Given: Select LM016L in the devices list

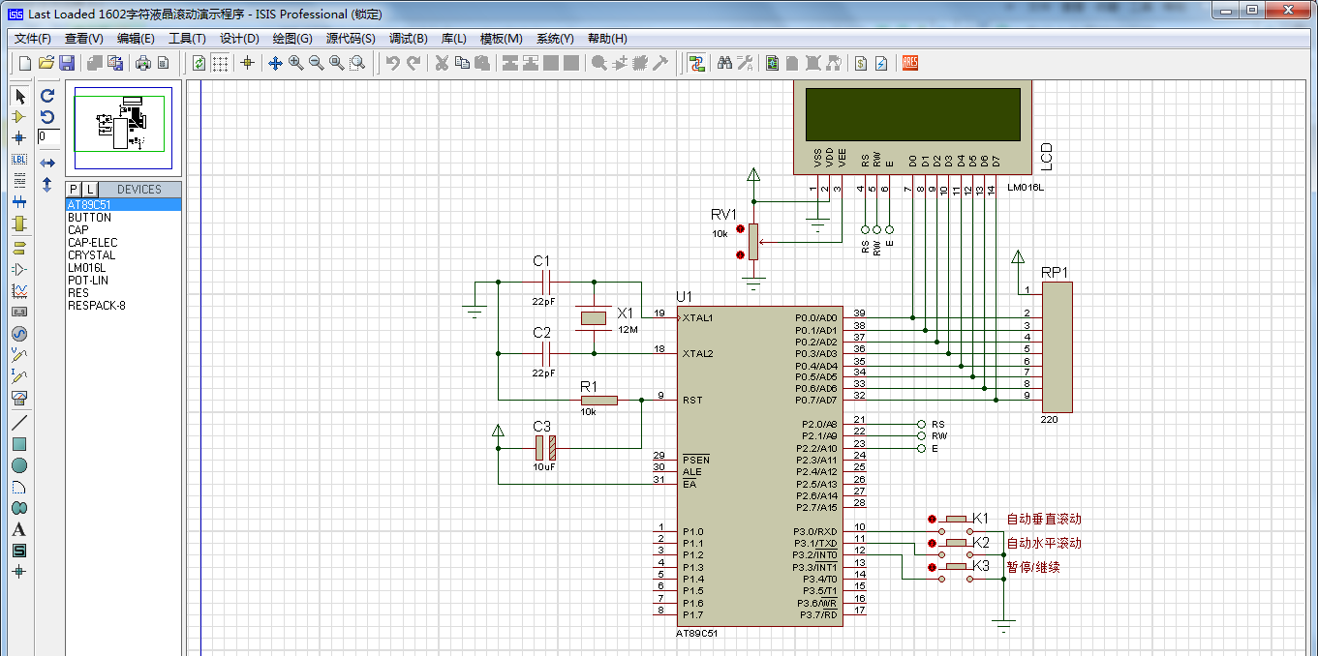Looking at the screenshot, I should [x=87, y=268].
